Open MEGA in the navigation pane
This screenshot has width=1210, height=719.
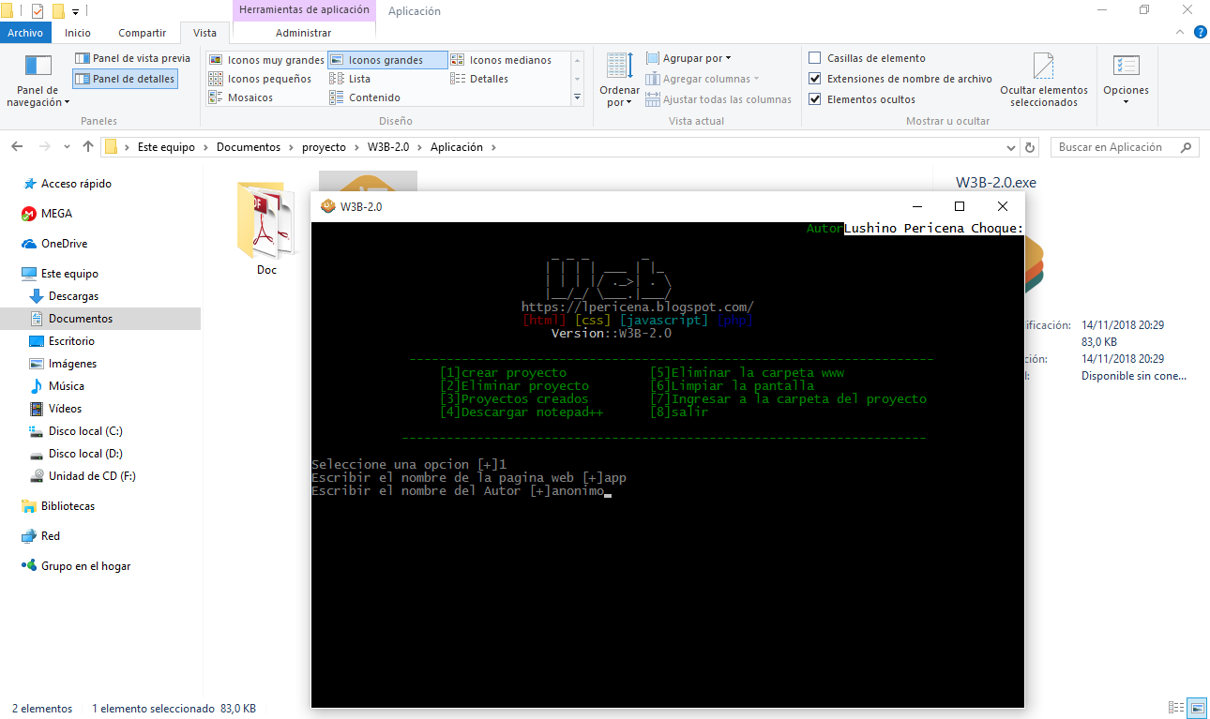[x=56, y=214]
